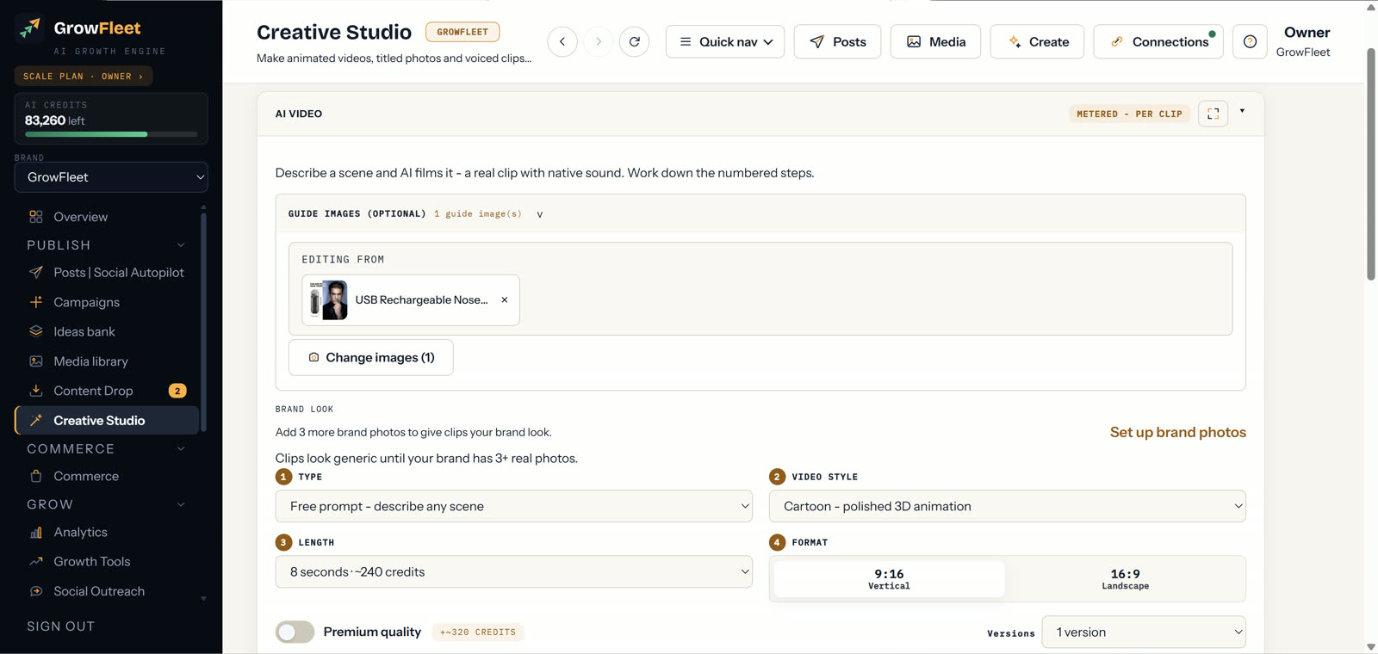Click the Content Drop download icon
Viewport: 1378px width, 654px height.
36,391
